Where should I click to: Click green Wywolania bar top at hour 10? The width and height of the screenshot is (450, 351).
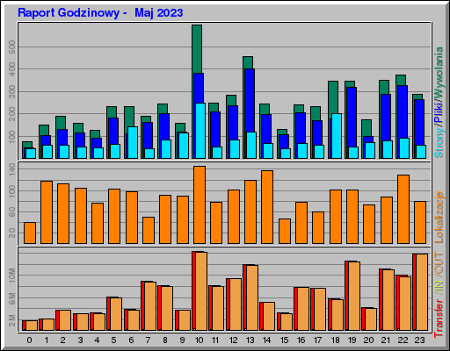pyautogui.click(x=197, y=48)
